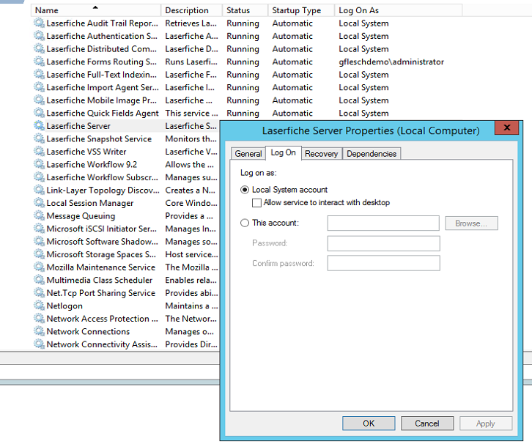
Task: Click Laserfiche Workflow 9.2 service name
Action: [x=92, y=165]
